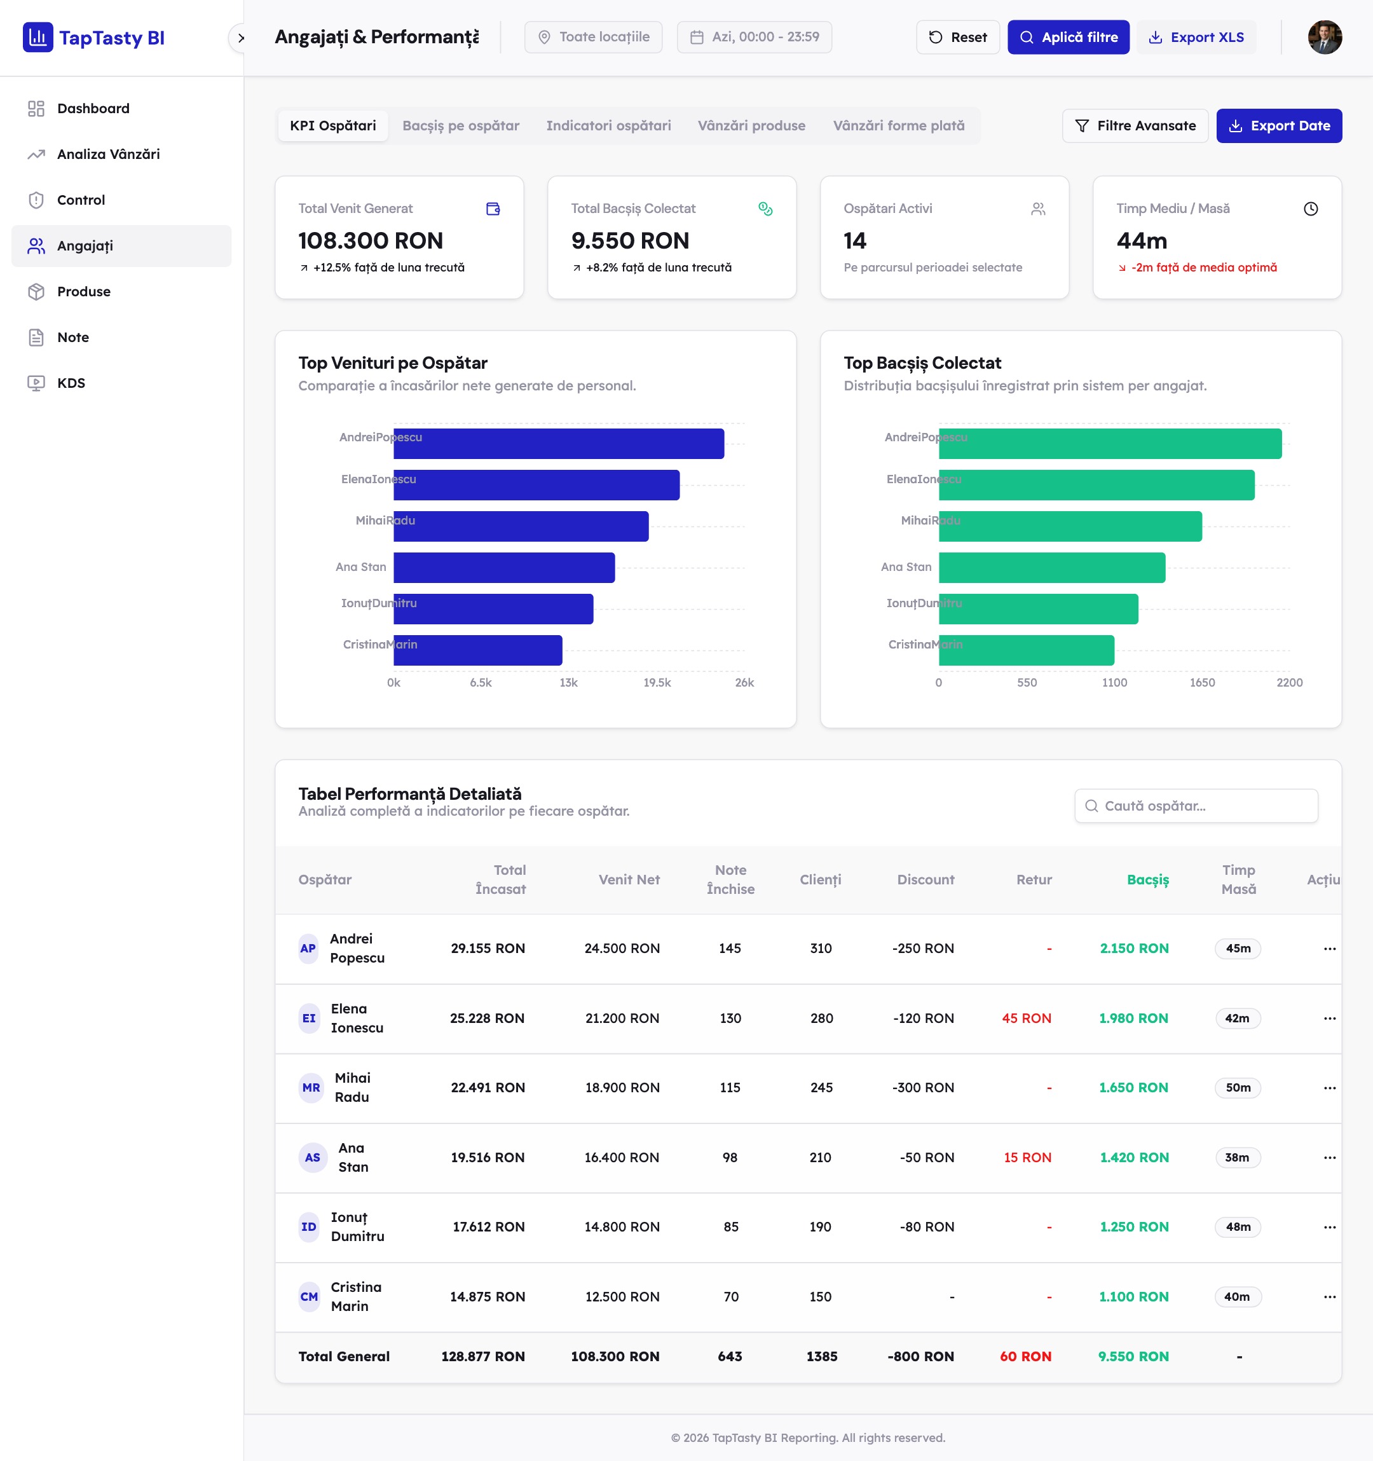
Task: Open actions menu for Ana Stan row
Action: pyautogui.click(x=1329, y=1158)
